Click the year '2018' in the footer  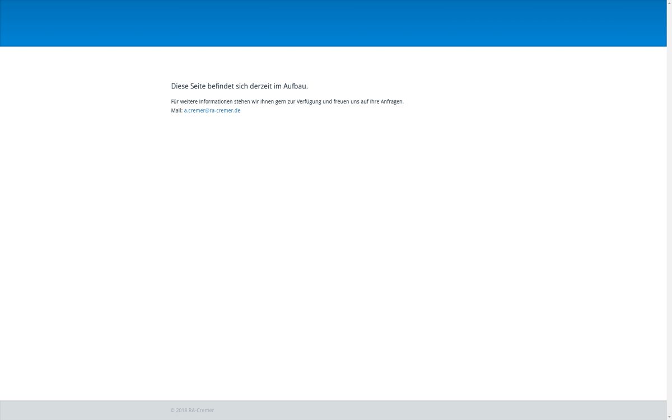[181, 410]
